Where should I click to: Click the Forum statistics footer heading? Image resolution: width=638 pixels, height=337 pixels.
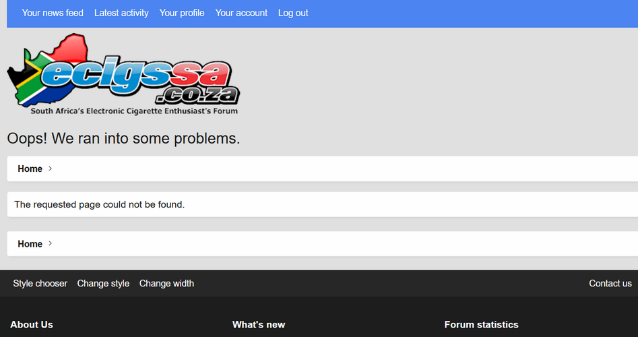481,324
